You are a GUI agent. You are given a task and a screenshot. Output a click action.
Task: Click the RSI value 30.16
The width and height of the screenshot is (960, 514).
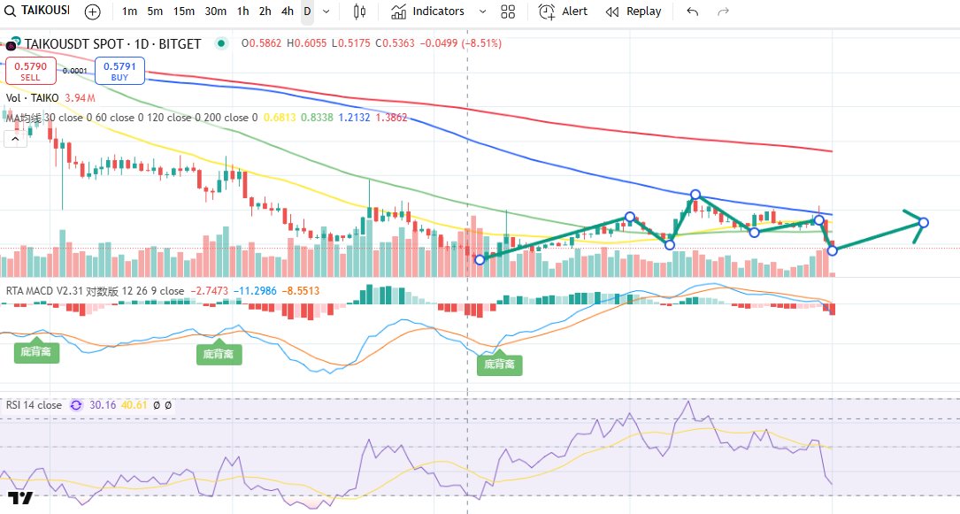(x=103, y=405)
